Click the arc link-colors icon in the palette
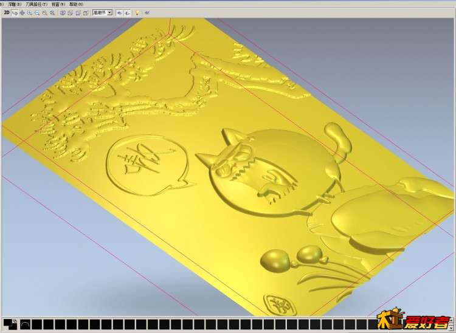Viewport: 456px width, 333px height. click(25, 324)
